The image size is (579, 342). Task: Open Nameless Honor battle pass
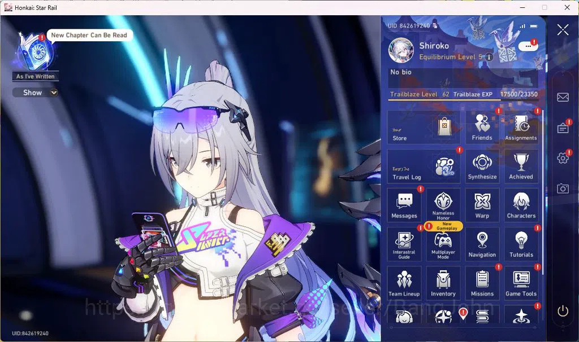pos(443,205)
